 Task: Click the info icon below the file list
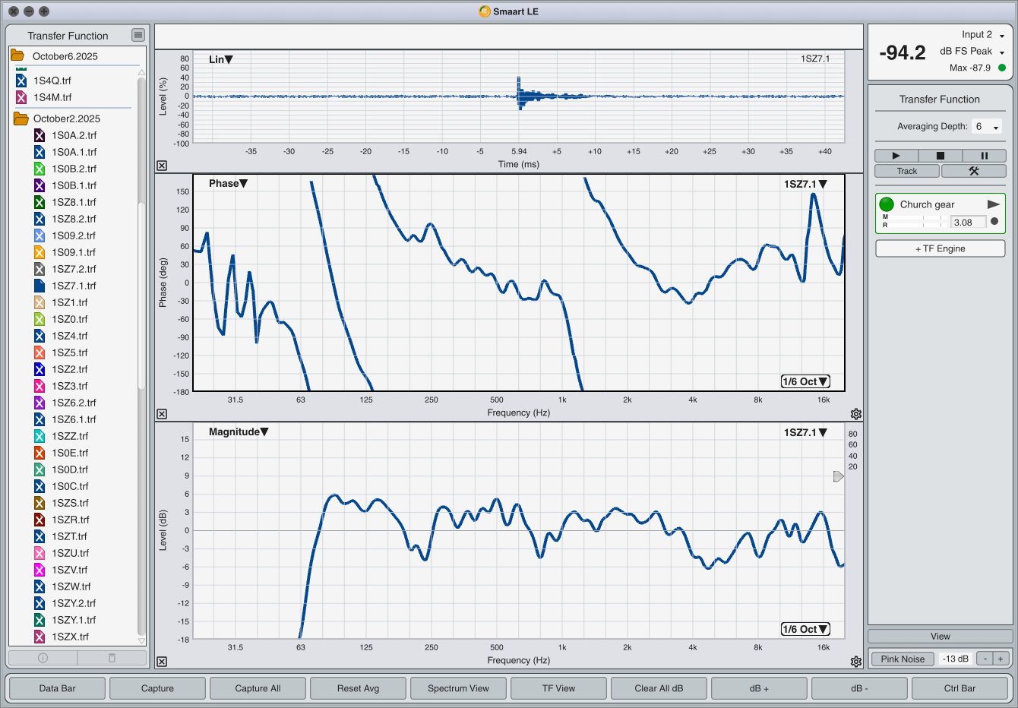(x=43, y=658)
